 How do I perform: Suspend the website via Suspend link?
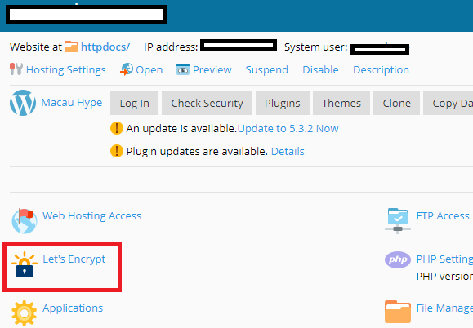(266, 70)
